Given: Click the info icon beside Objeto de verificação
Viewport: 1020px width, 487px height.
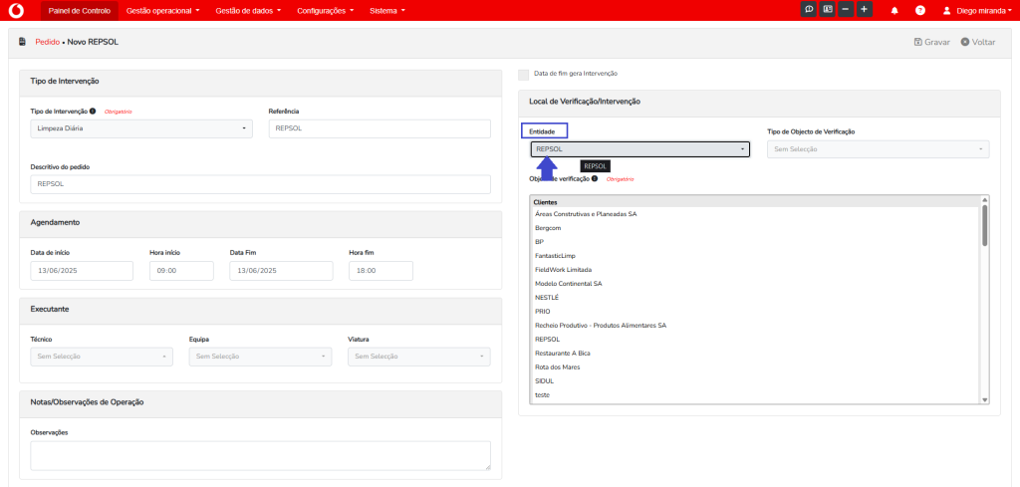Looking at the screenshot, I should pyautogui.click(x=595, y=178).
